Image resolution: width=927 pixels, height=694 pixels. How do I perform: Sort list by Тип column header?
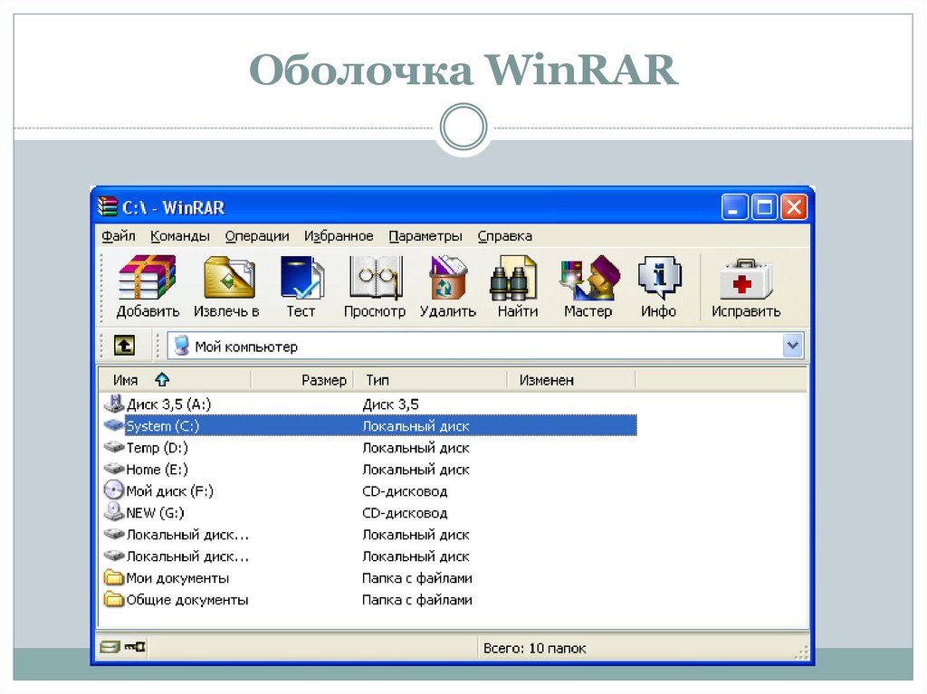[430, 379]
